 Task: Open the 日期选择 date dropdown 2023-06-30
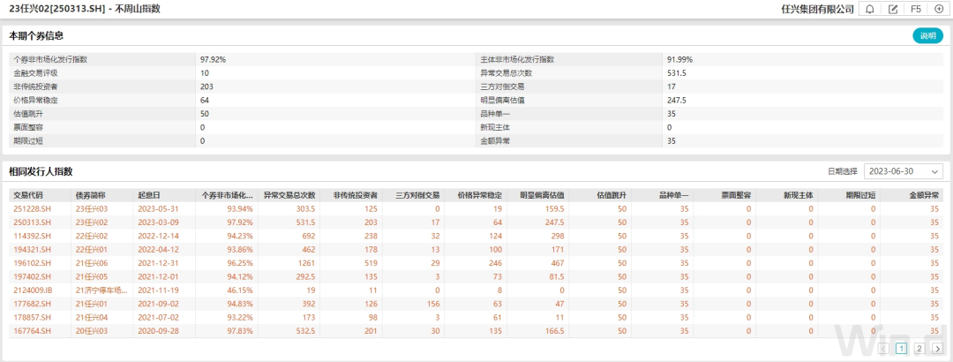(x=904, y=171)
